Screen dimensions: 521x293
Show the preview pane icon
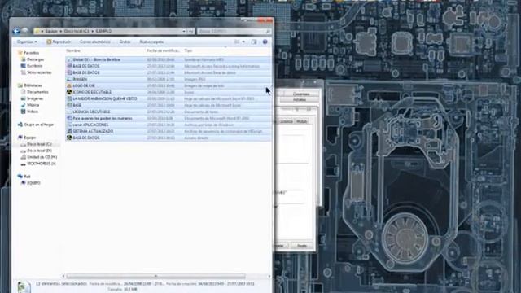(x=254, y=42)
